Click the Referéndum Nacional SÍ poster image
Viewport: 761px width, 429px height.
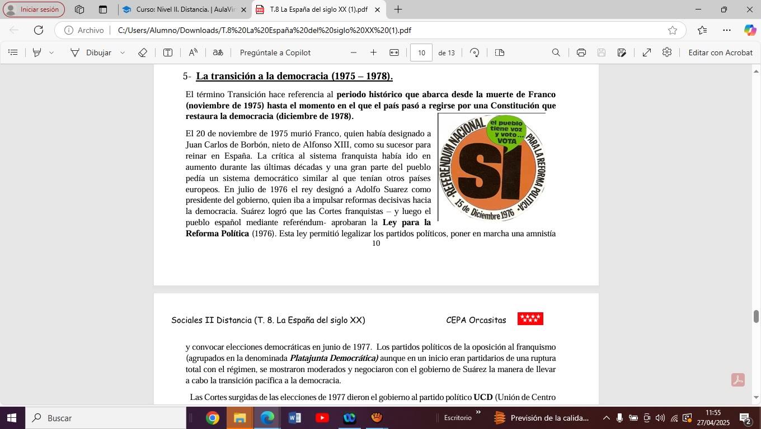pos(492,168)
